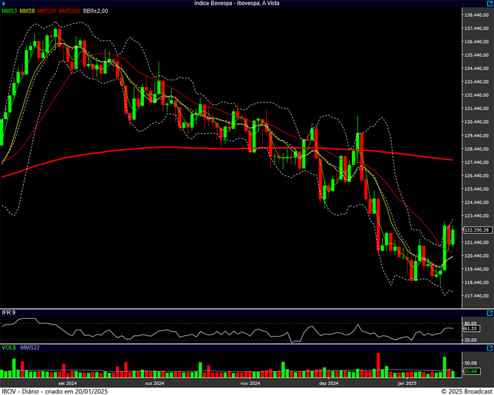Select the VOL$ volume indicator label
Viewport: 494px width, 395px height.
9,348
